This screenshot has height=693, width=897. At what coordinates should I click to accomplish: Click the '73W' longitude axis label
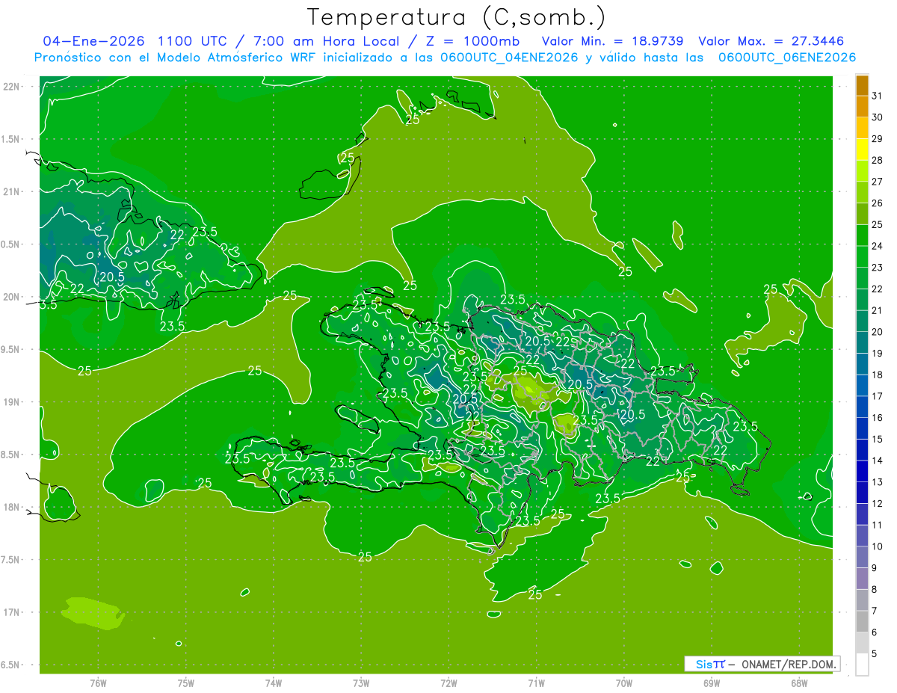(361, 683)
